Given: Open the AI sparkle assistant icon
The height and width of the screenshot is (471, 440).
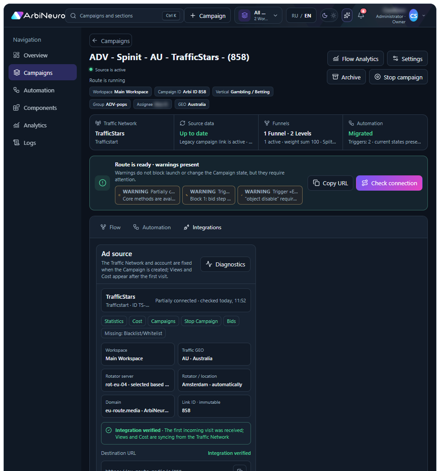Looking at the screenshot, I should [347, 15].
